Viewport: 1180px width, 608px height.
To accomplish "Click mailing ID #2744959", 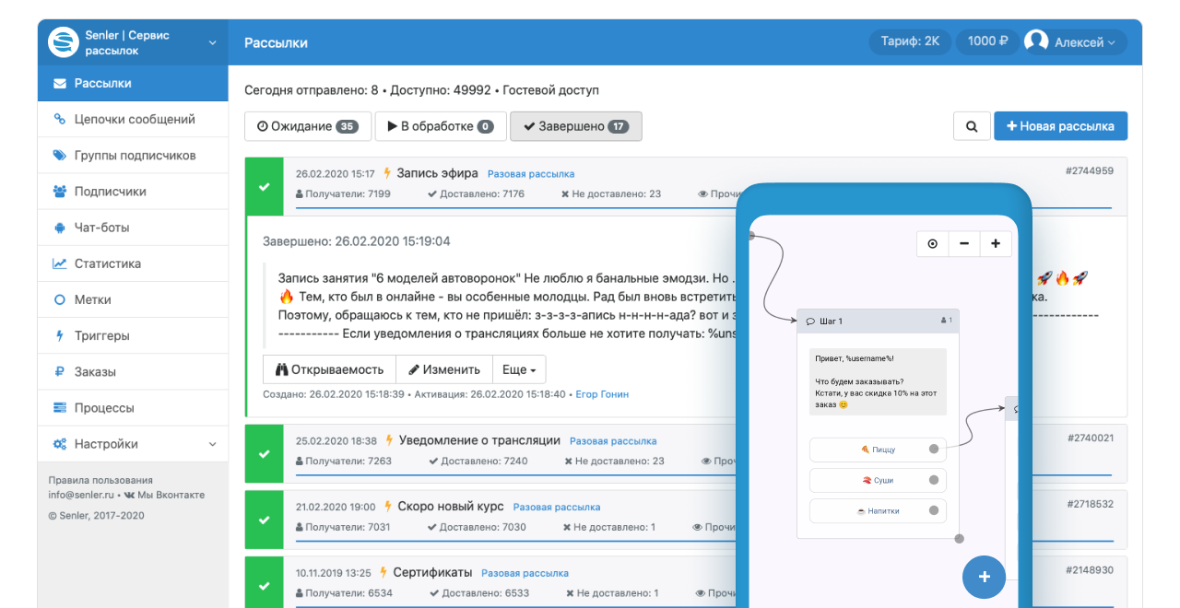I will [x=1090, y=171].
